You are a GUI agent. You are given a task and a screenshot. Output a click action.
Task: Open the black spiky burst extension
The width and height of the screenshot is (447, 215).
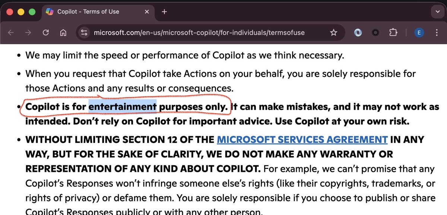(375, 33)
